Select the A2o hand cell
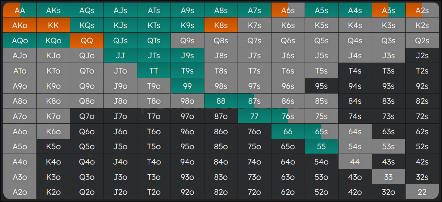This screenshot has height=202, width=442. point(20,192)
